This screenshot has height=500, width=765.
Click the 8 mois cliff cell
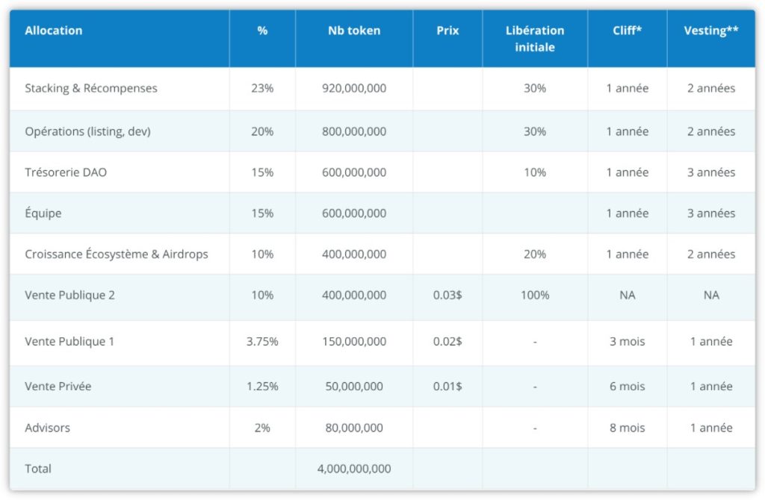627,428
